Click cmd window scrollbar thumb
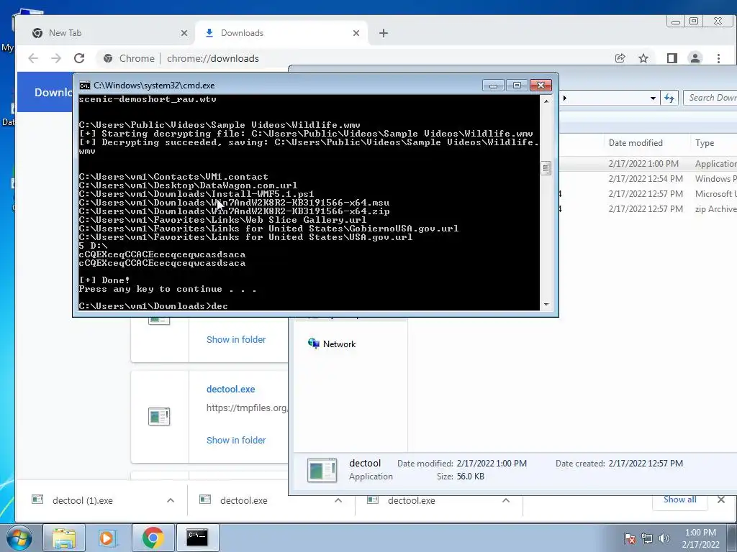 546,168
